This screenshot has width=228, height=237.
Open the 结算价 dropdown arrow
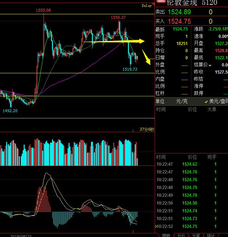click(210, 65)
